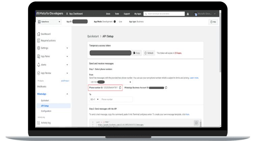253x141 pixels.
Task: Open the account menu arrow beside username
Action: point(215,14)
